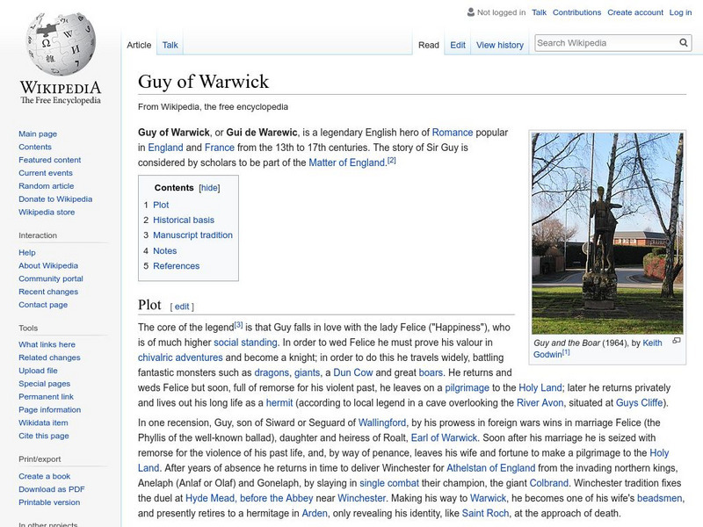703x527 pixels.
Task: Click Related changes in Tools
Action: coord(49,357)
